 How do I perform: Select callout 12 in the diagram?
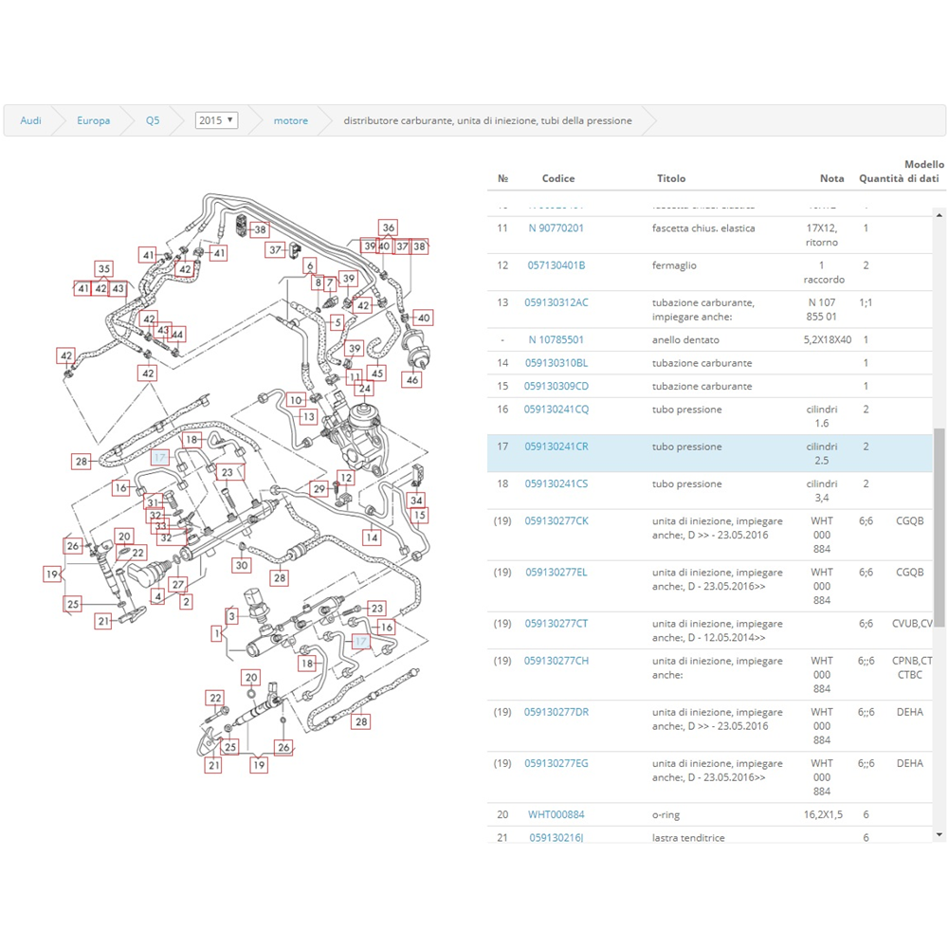coord(346,478)
